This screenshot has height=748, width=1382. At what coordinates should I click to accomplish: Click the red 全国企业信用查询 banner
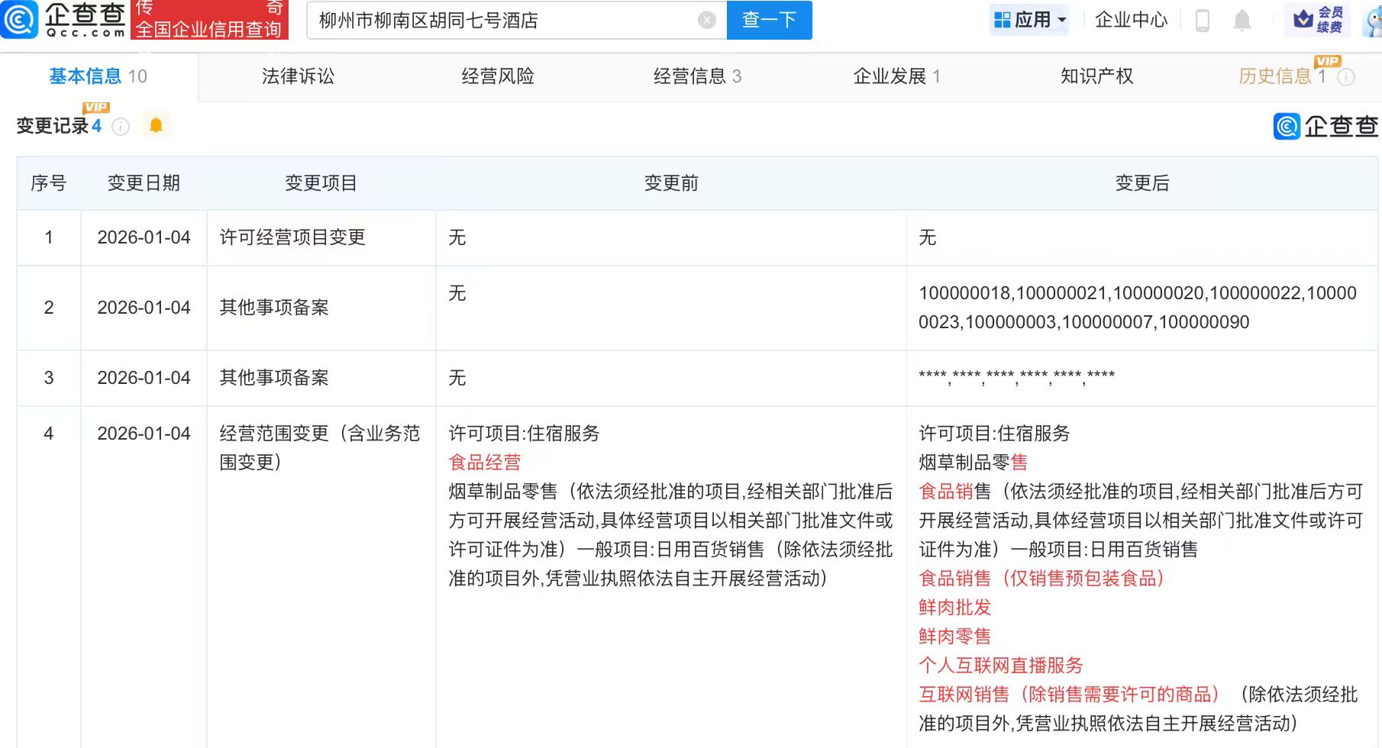tap(209, 21)
